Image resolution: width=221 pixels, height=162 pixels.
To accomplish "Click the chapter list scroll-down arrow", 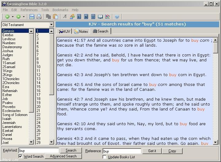I will (x=52, y=142).
